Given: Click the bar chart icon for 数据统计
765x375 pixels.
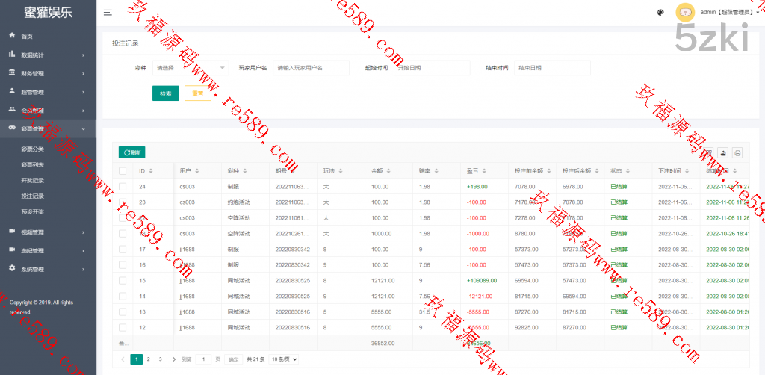Looking at the screenshot, I should [12, 54].
